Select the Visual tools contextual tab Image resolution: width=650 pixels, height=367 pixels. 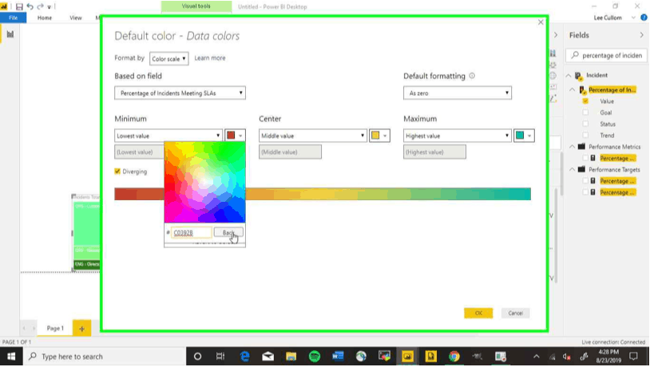tap(196, 6)
